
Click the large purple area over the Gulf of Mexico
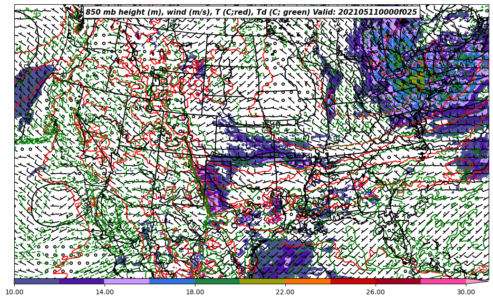285,259
